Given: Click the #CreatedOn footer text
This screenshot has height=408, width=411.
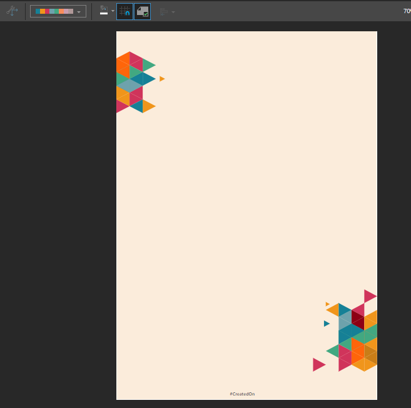Looking at the screenshot, I should 242,394.
